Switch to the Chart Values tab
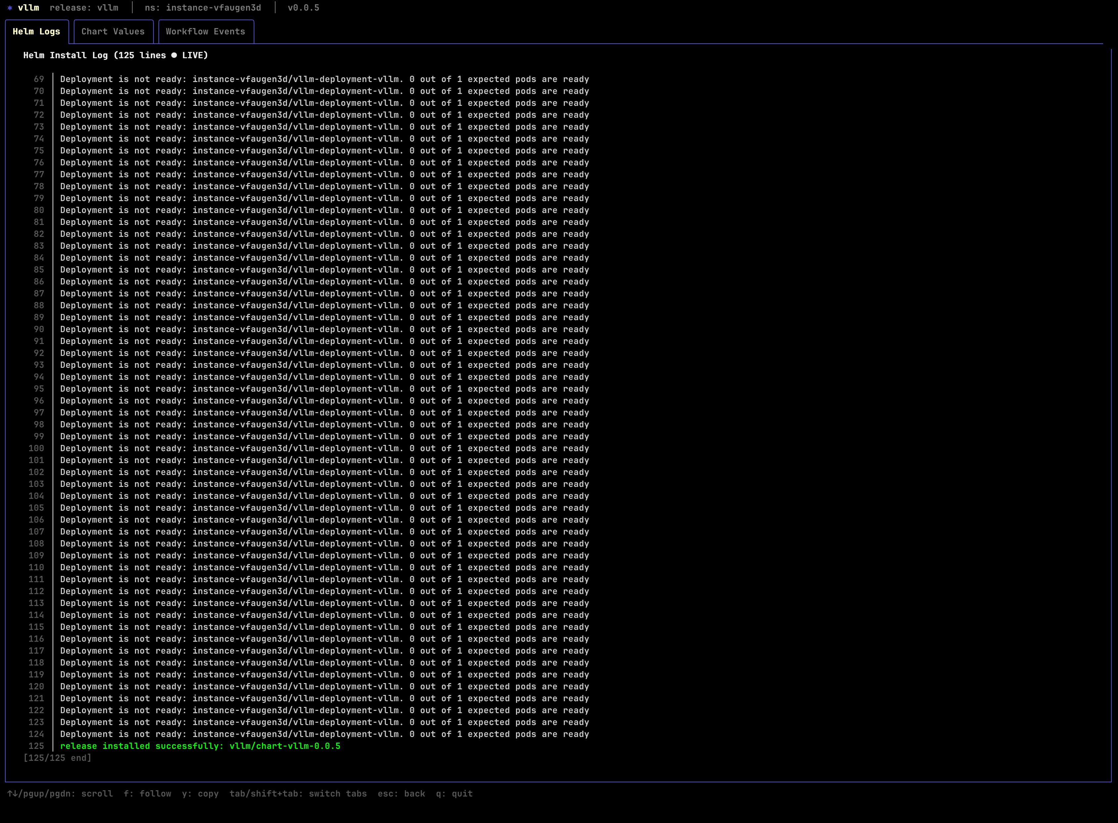The image size is (1118, 823). [x=112, y=31]
